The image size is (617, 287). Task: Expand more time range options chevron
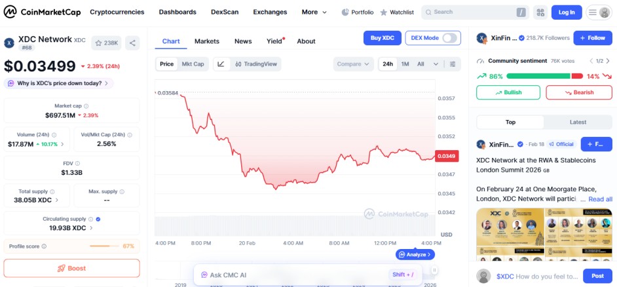pyautogui.click(x=436, y=64)
